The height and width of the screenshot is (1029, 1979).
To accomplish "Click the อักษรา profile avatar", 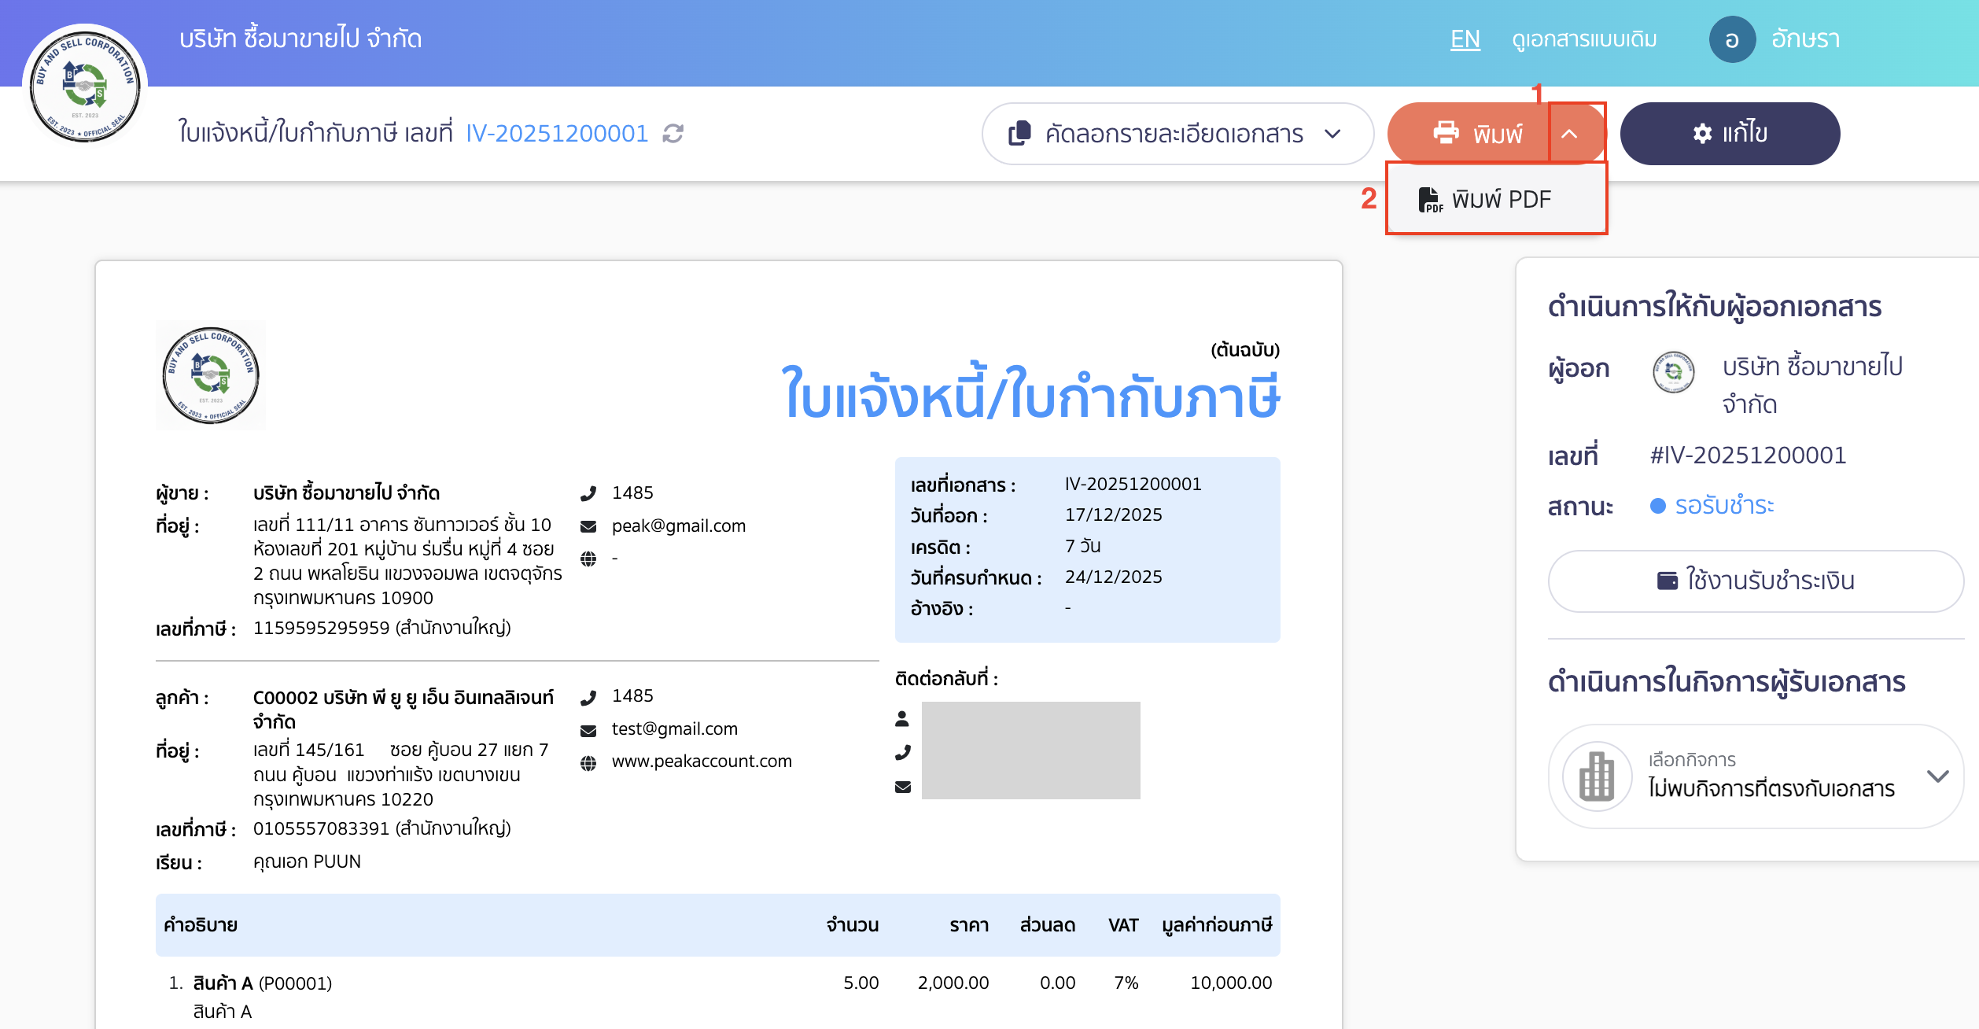I will pyautogui.click(x=1733, y=39).
